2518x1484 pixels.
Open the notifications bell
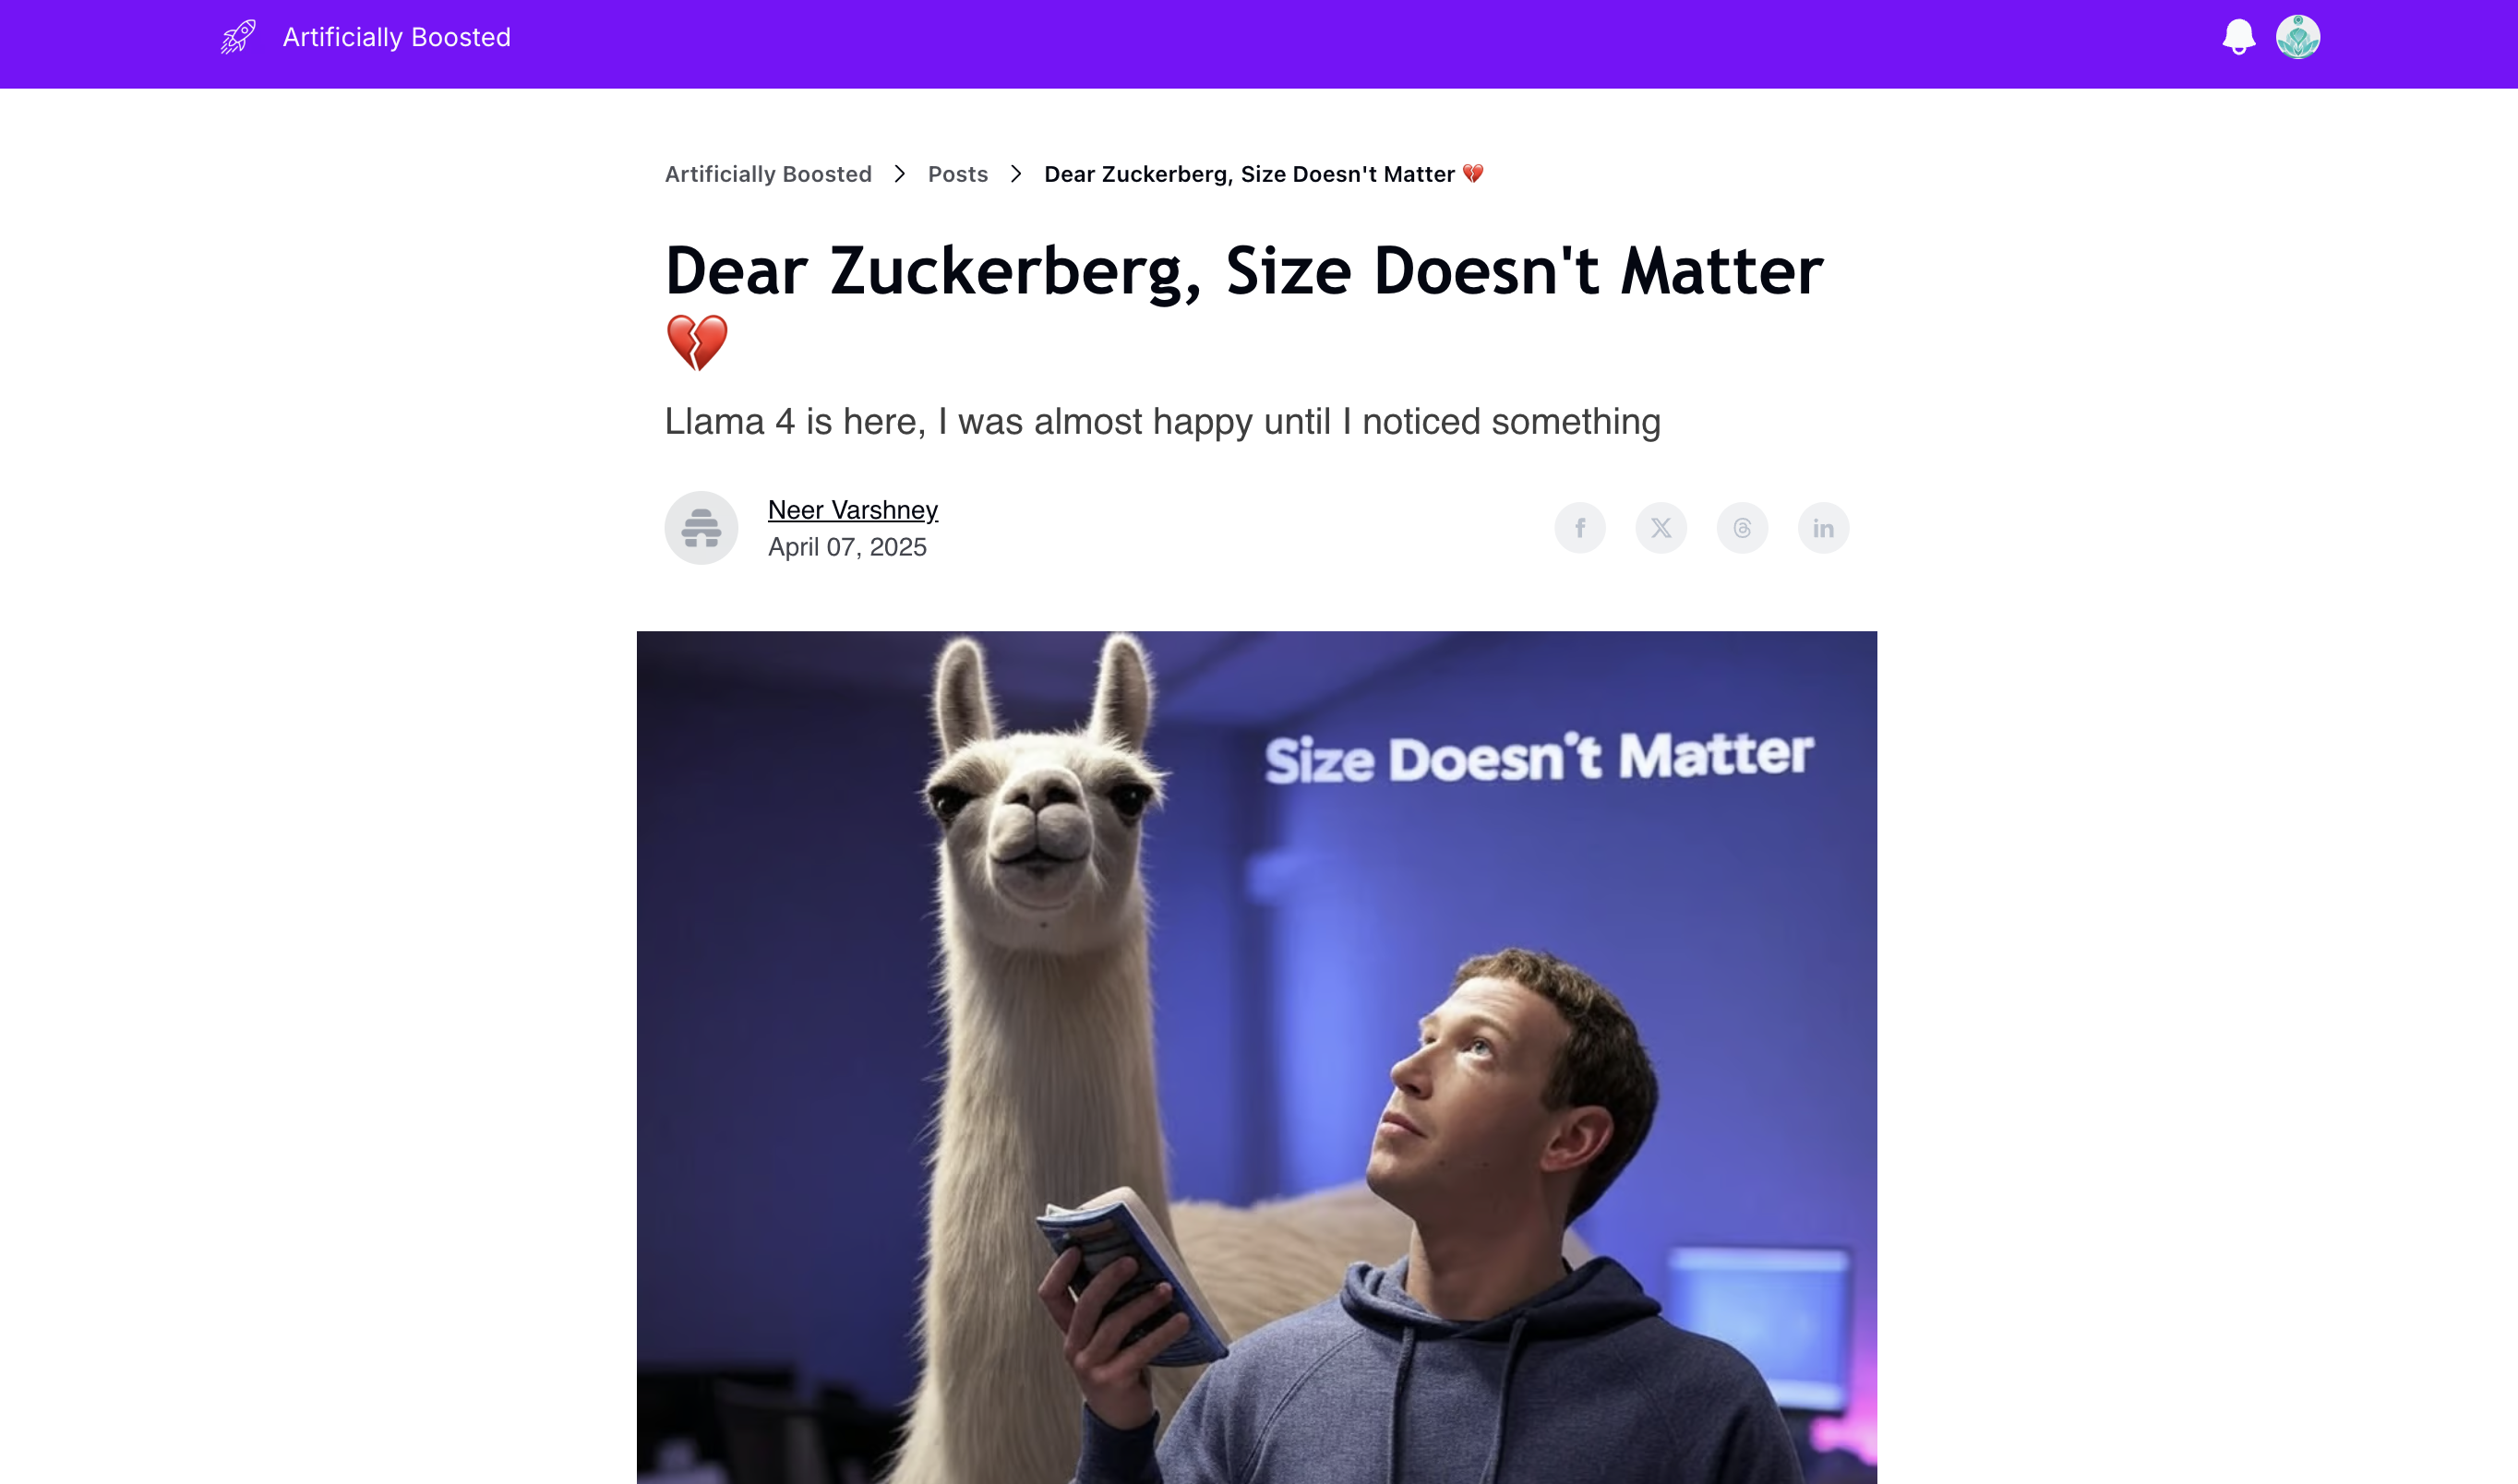pos(2238,37)
